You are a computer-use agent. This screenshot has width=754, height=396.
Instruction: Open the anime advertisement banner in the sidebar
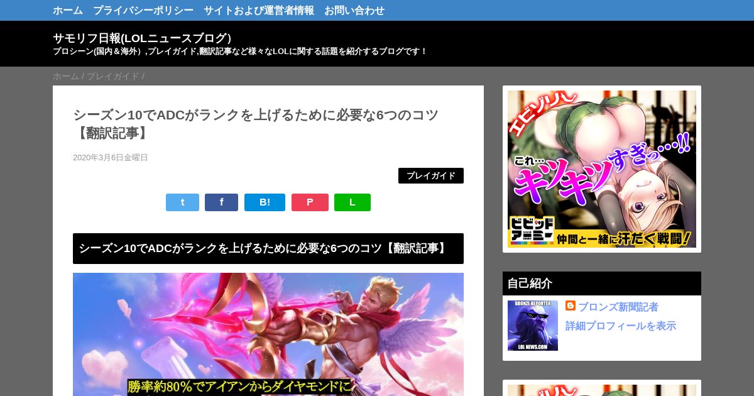pyautogui.click(x=602, y=169)
